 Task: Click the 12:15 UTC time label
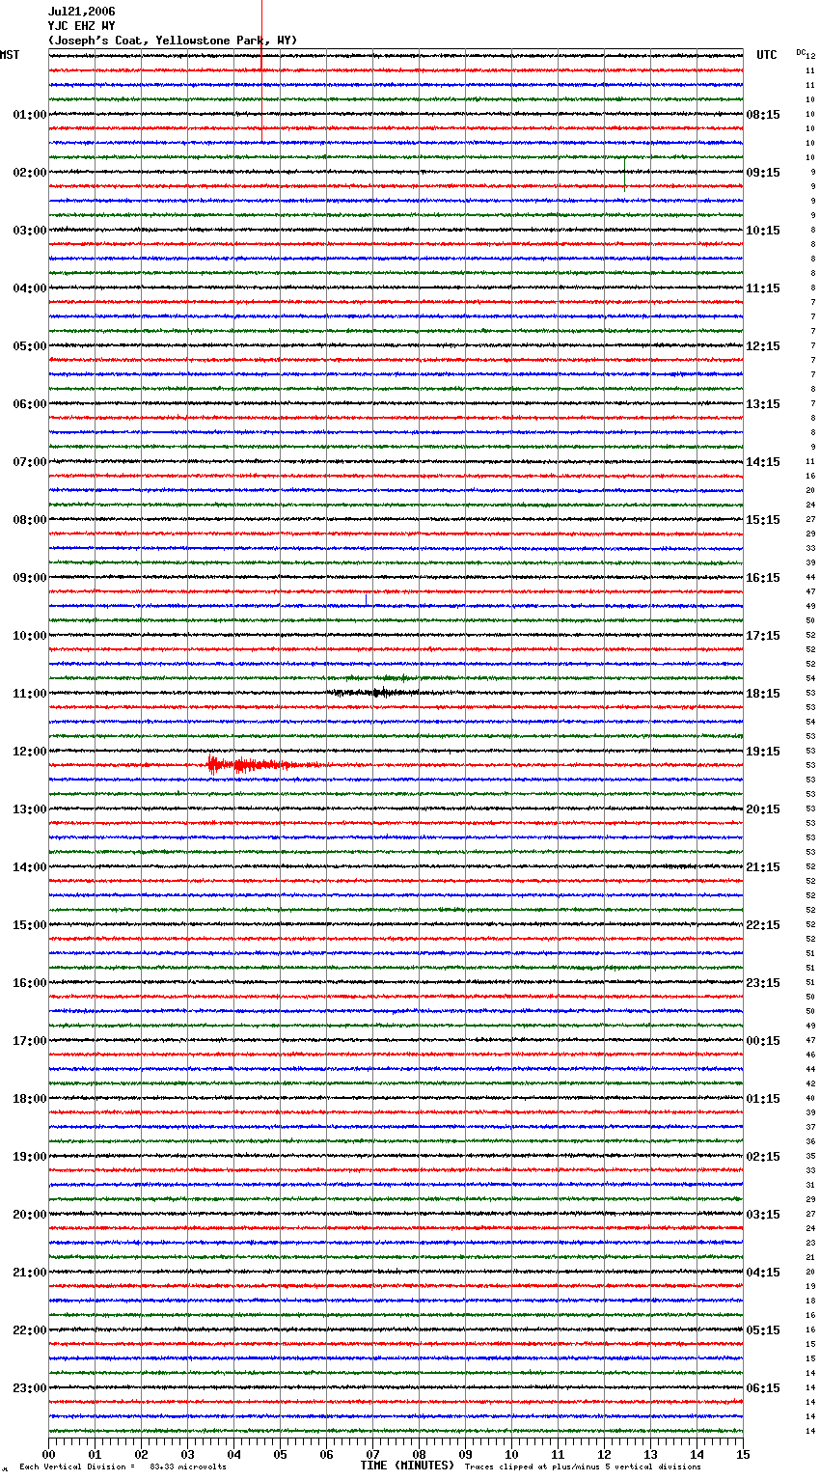tap(763, 346)
